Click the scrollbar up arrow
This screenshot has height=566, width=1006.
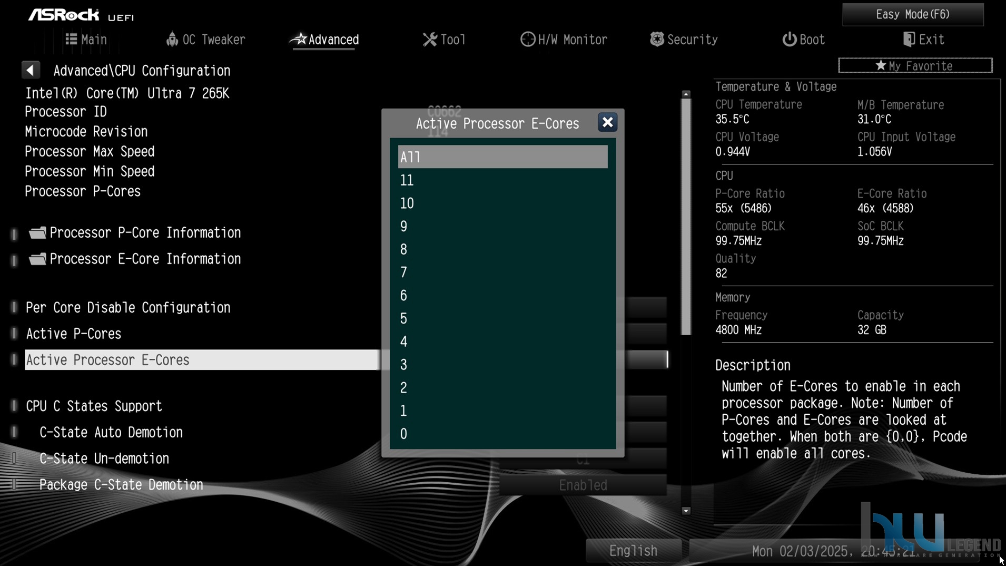[x=686, y=94]
